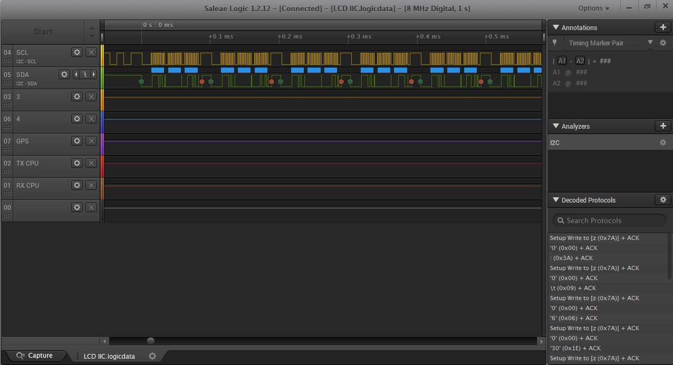The image size is (673, 365).
Task: Add a new annotation with plus button
Action: 662,27
